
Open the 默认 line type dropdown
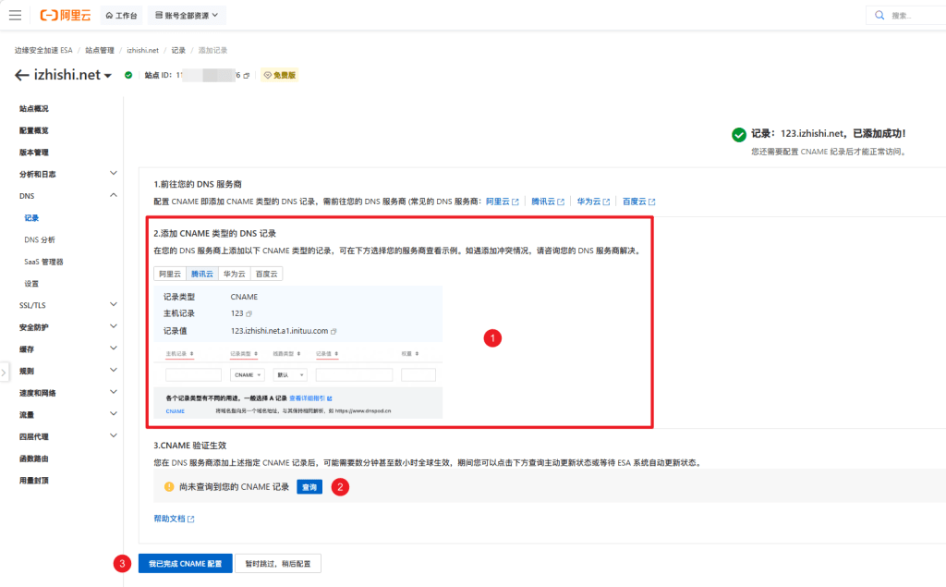pyautogui.click(x=288, y=374)
